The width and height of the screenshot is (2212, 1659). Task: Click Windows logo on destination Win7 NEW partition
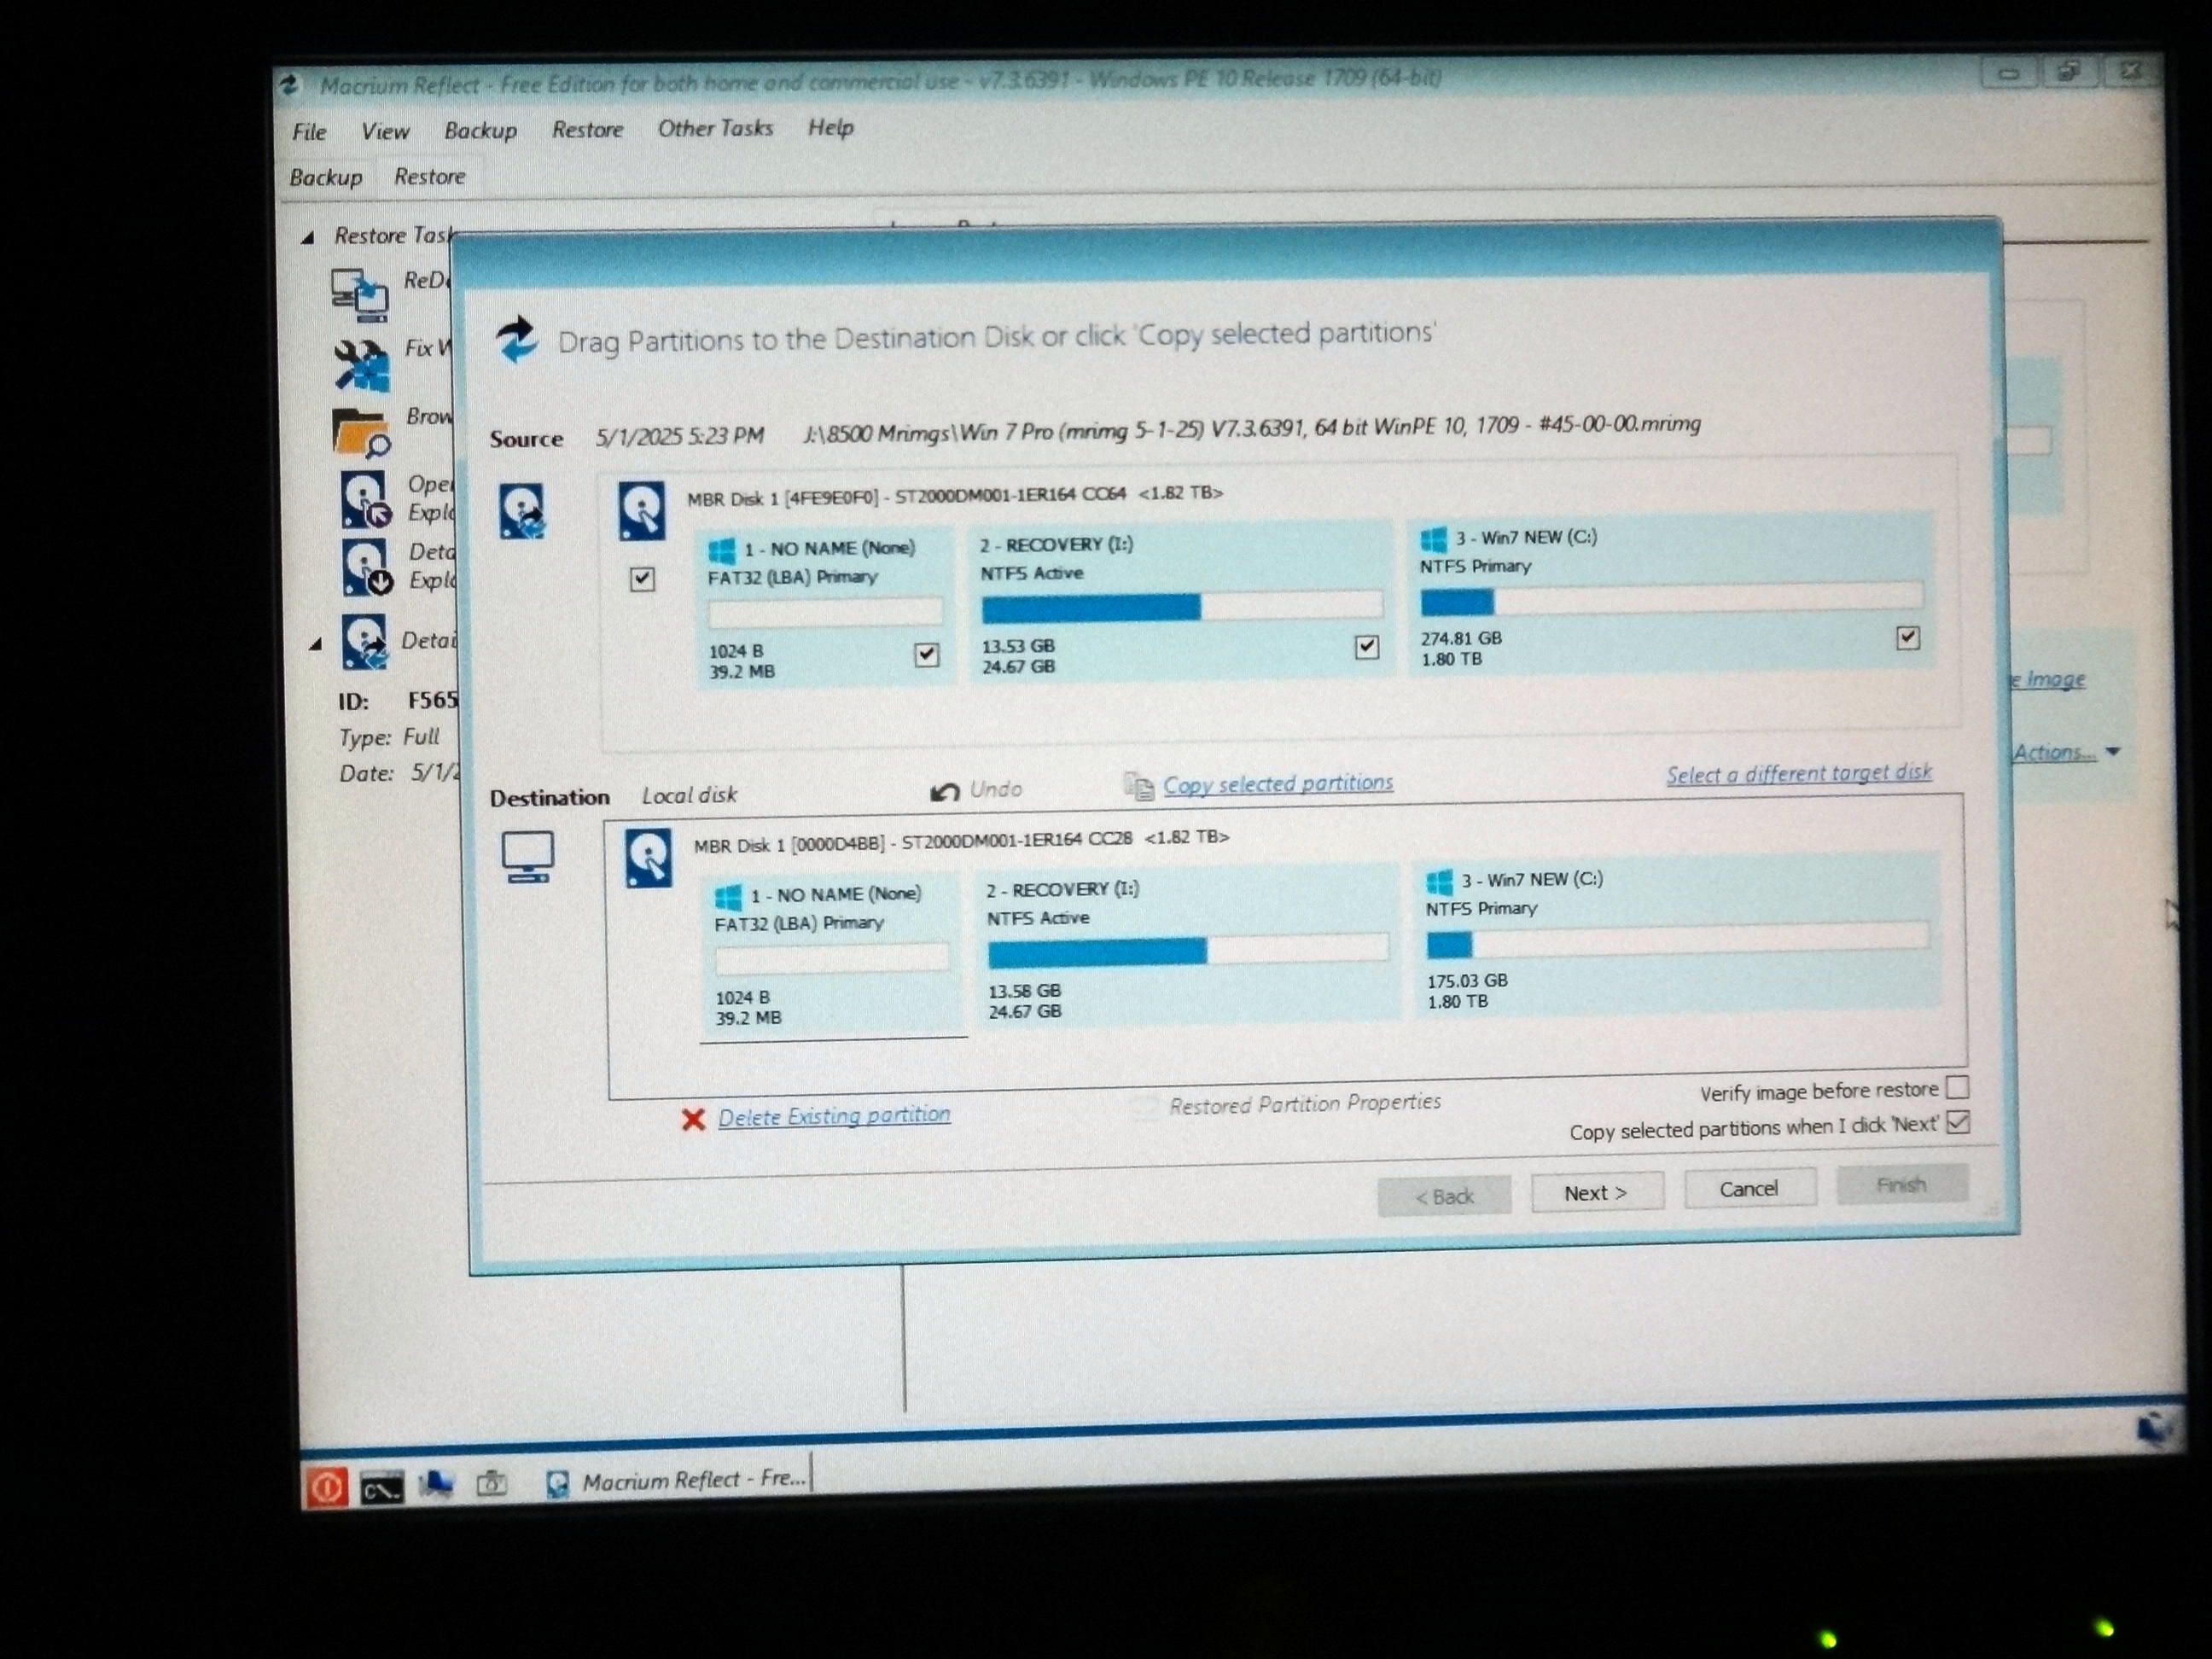pyautogui.click(x=1439, y=882)
